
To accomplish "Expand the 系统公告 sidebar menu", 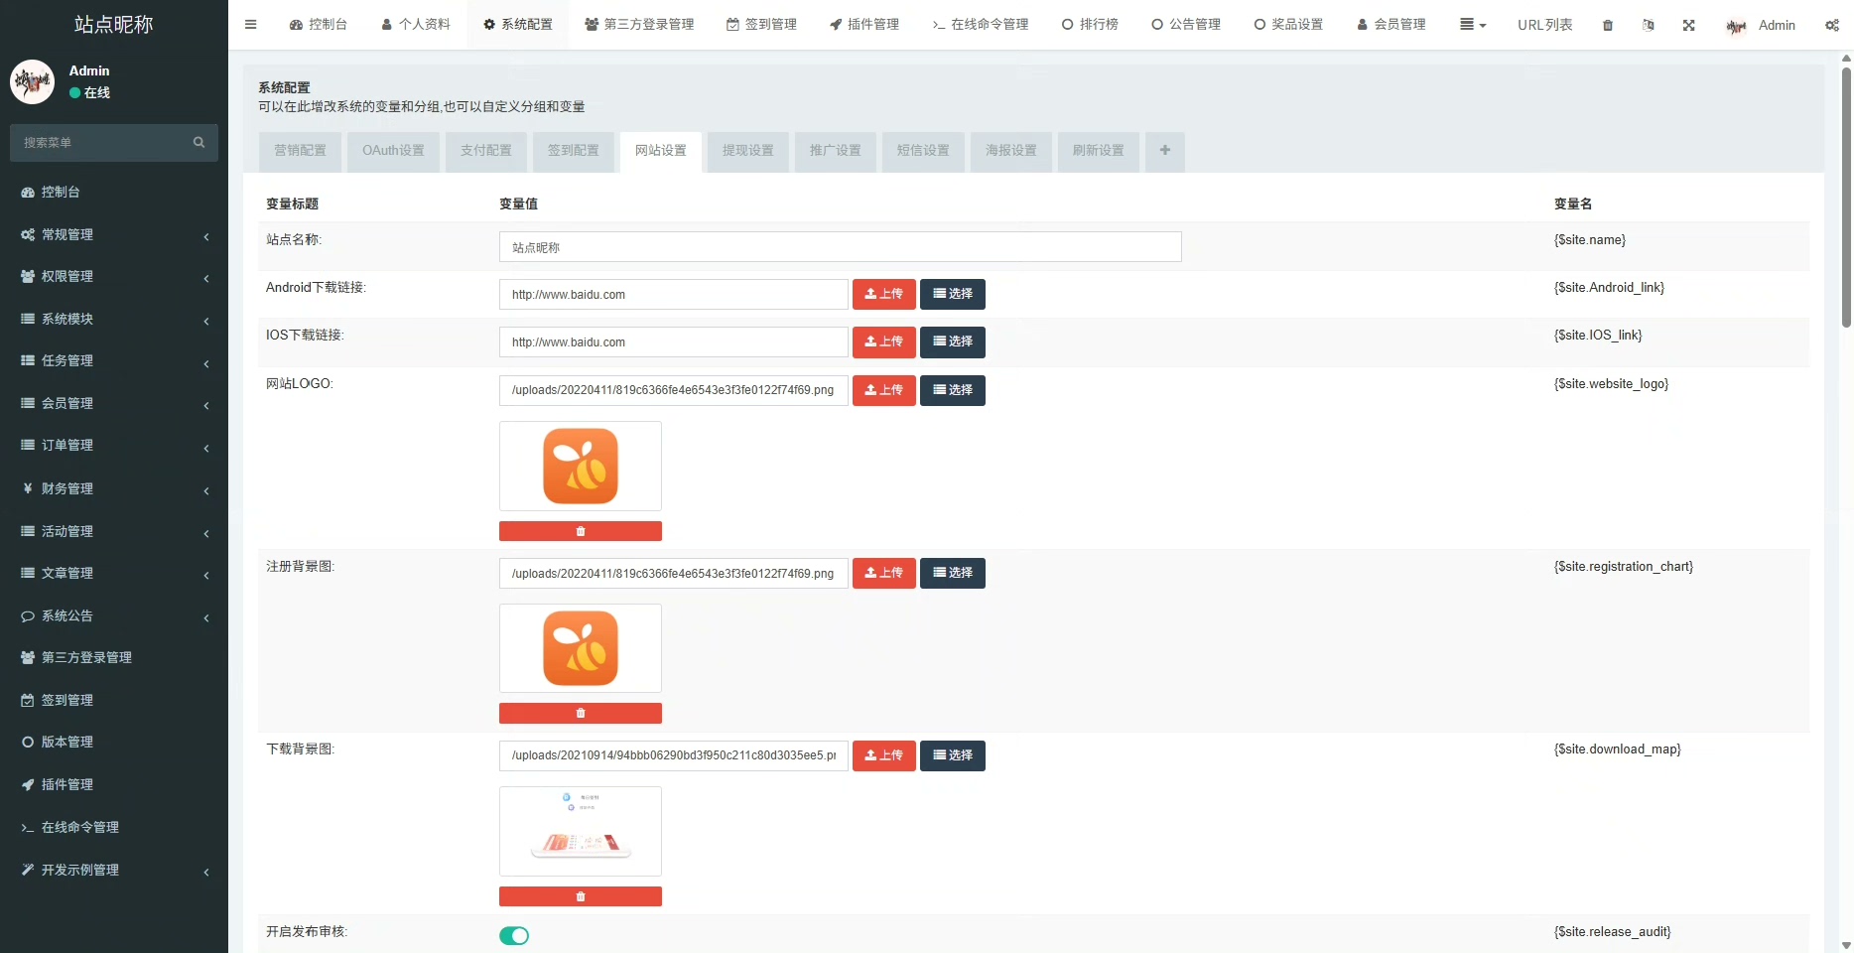I will [x=114, y=615].
